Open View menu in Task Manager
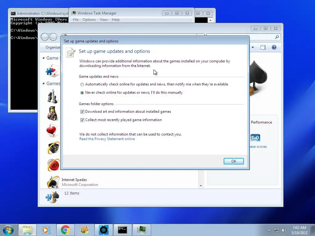This screenshot has height=236, width=315. coord(104,20)
